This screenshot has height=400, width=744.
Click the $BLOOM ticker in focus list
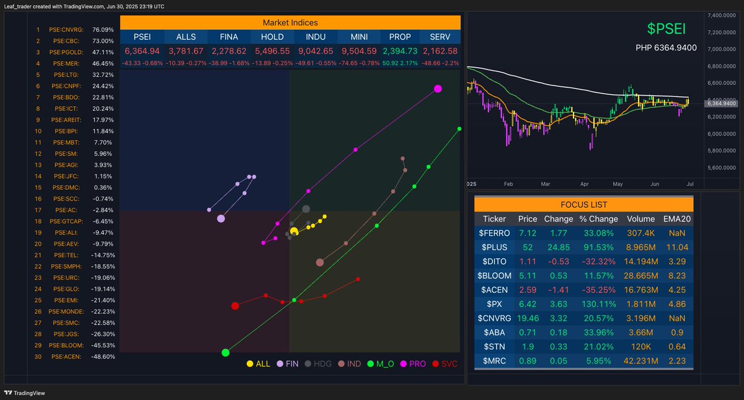tap(494, 275)
